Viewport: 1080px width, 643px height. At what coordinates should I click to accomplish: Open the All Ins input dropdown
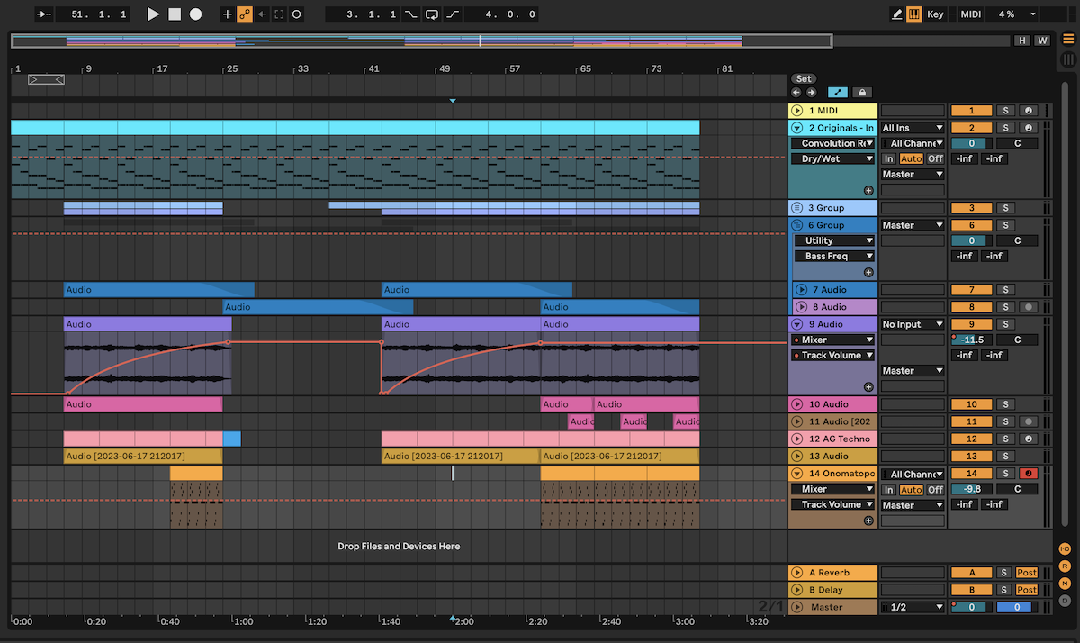(913, 128)
